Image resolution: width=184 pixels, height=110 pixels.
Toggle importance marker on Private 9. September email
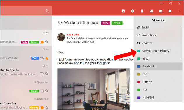(x=42, y=91)
